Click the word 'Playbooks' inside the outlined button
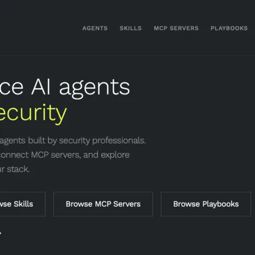 coord(220,204)
